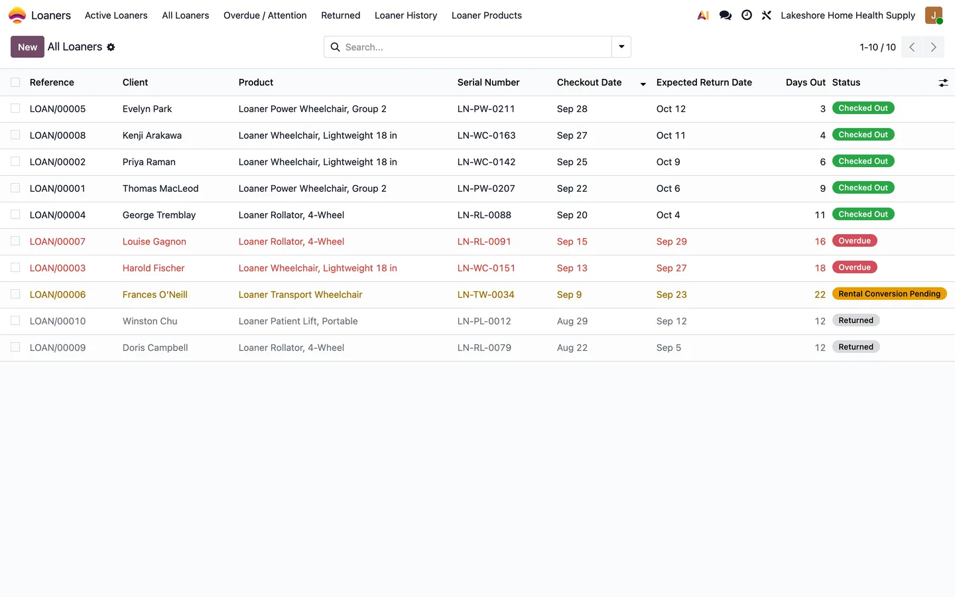Viewport: 955px width, 597px height.
Task: Tick the LOAN/00006 row checkbox
Action: (15, 294)
